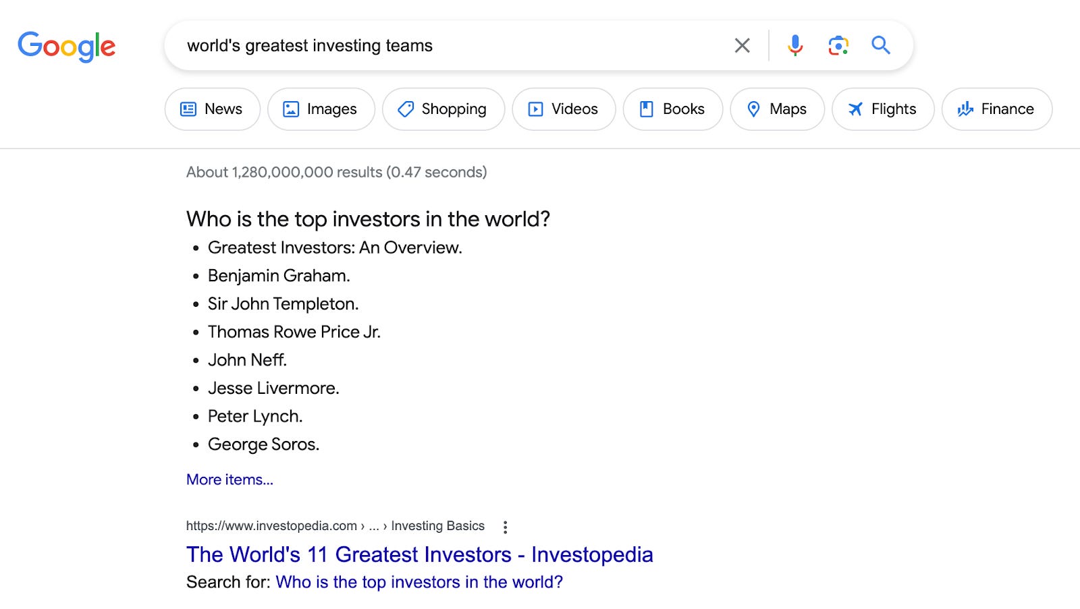
Task: Select the Shopping filter chip
Action: click(x=443, y=109)
